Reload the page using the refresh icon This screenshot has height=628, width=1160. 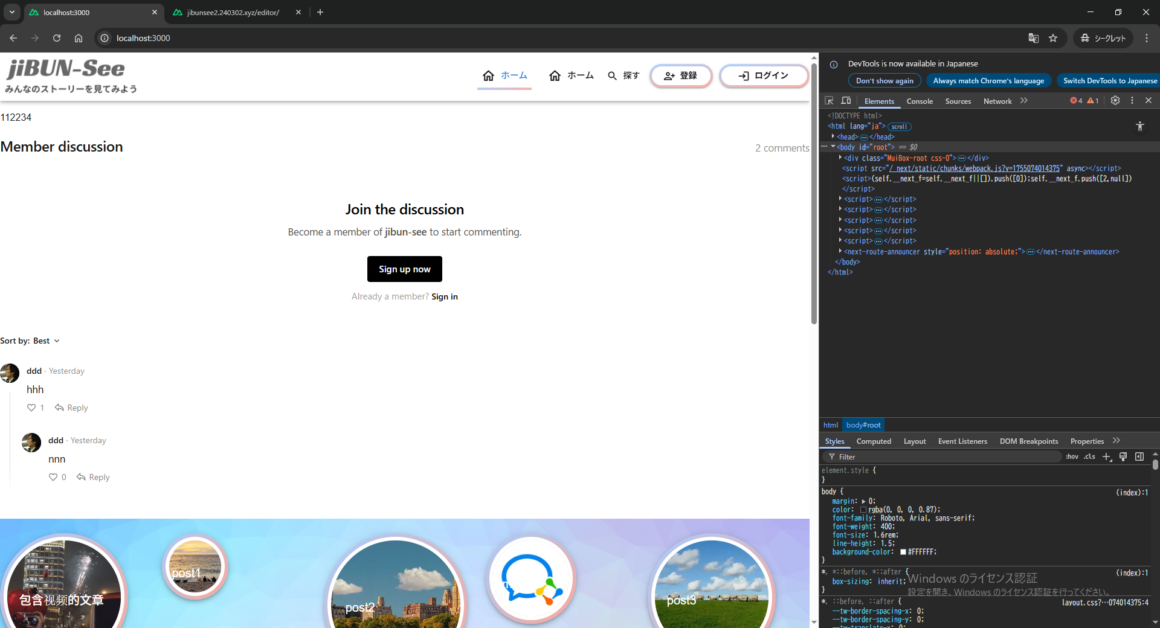(x=57, y=38)
